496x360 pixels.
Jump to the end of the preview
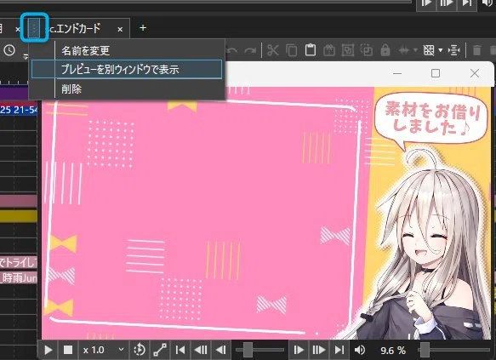[339, 350]
